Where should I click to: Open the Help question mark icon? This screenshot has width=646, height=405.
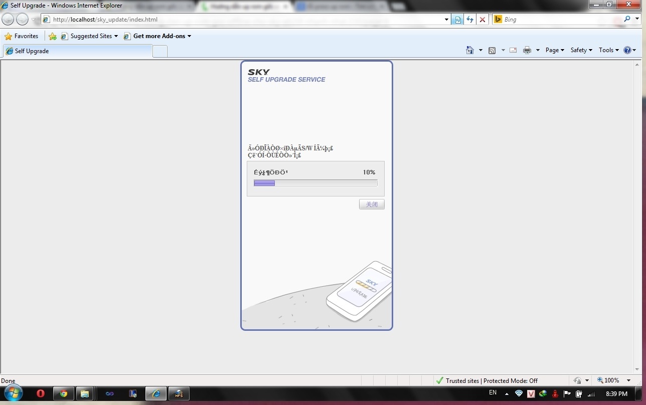tap(627, 50)
